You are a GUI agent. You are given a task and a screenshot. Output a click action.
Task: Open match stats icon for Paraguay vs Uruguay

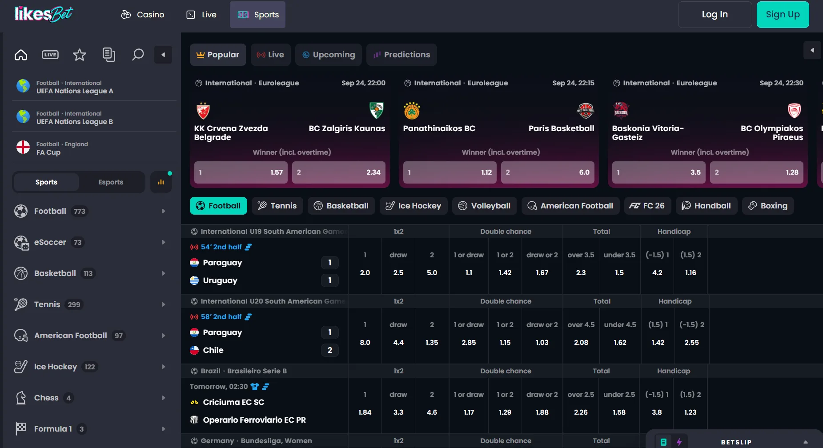[x=249, y=247]
